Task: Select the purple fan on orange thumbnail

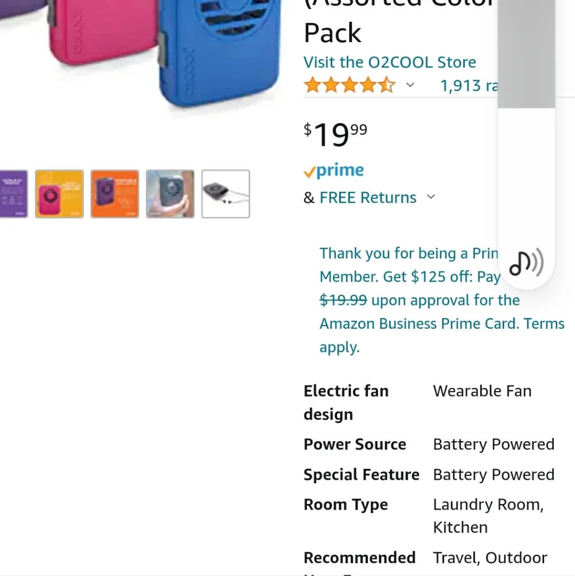Action: pos(115,194)
